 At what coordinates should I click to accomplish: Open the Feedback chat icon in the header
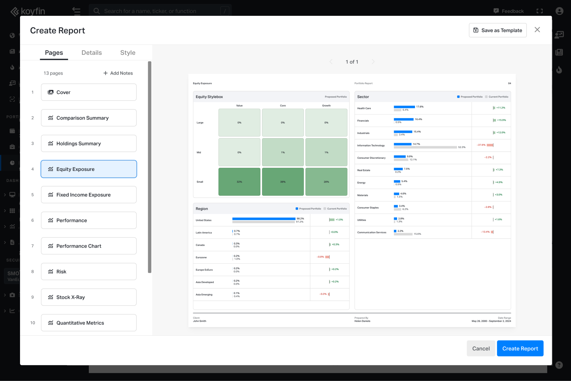[x=496, y=11]
